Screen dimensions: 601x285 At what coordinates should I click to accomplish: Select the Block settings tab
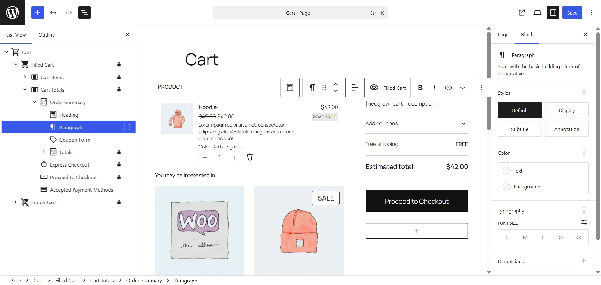click(527, 35)
